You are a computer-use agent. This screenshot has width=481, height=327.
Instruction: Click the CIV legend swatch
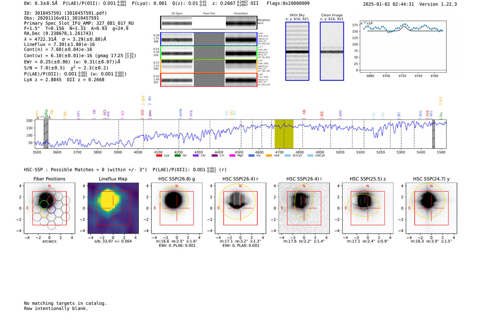pyautogui.click(x=196, y=156)
